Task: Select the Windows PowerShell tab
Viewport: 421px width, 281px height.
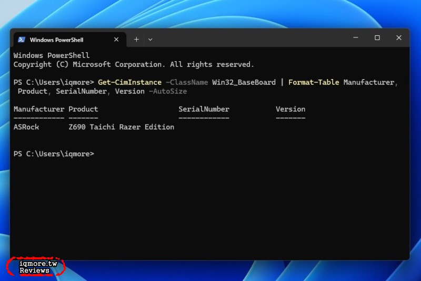Action: click(70, 40)
